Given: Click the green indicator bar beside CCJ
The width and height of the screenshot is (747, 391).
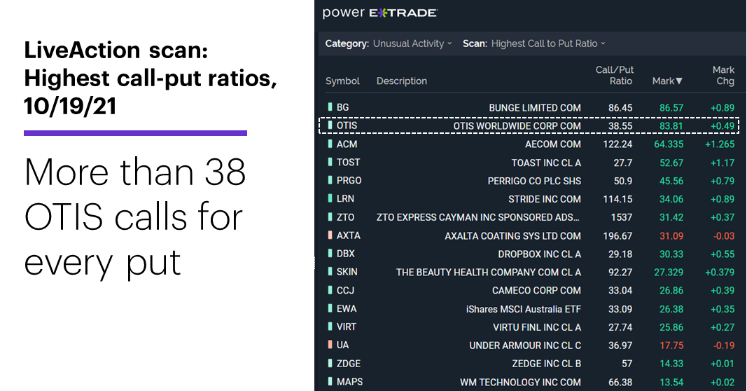Looking at the screenshot, I should tap(330, 289).
